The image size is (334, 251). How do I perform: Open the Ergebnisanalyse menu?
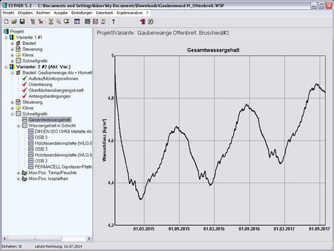coord(130,13)
